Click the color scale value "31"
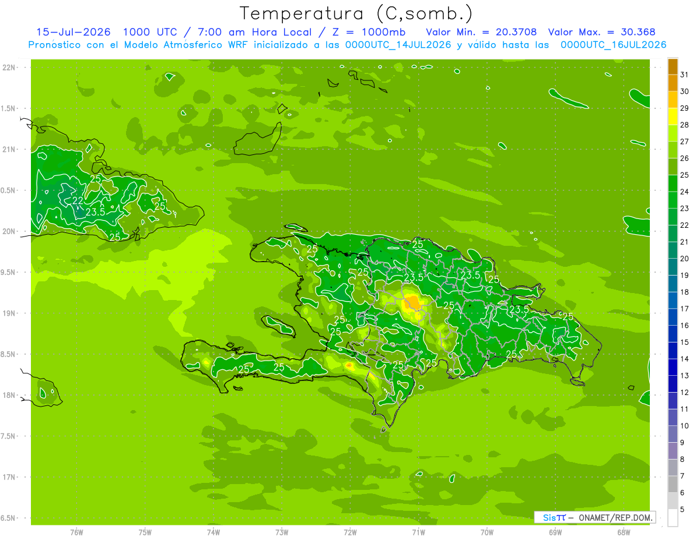The height and width of the screenshot is (540, 700). (685, 75)
